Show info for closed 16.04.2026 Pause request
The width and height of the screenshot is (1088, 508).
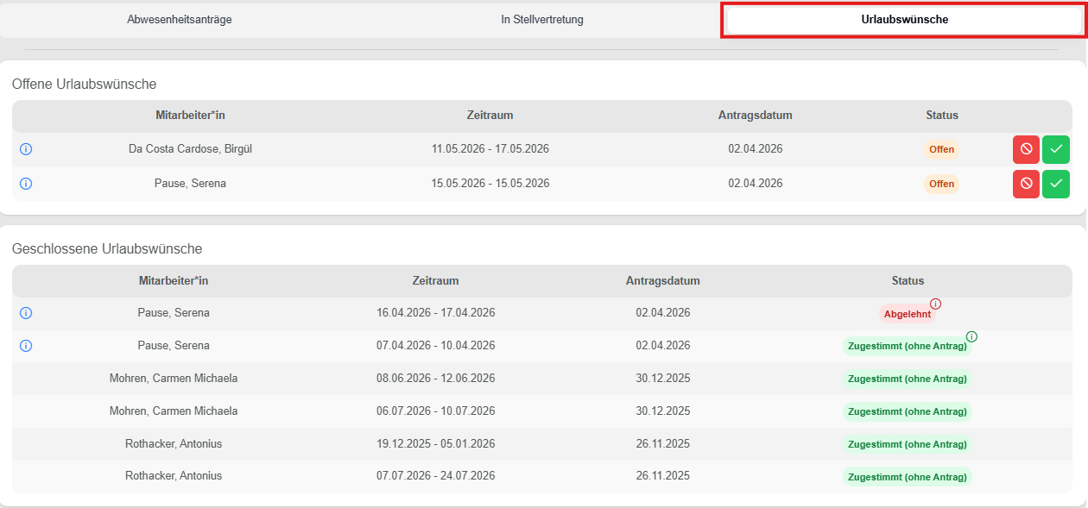click(26, 313)
